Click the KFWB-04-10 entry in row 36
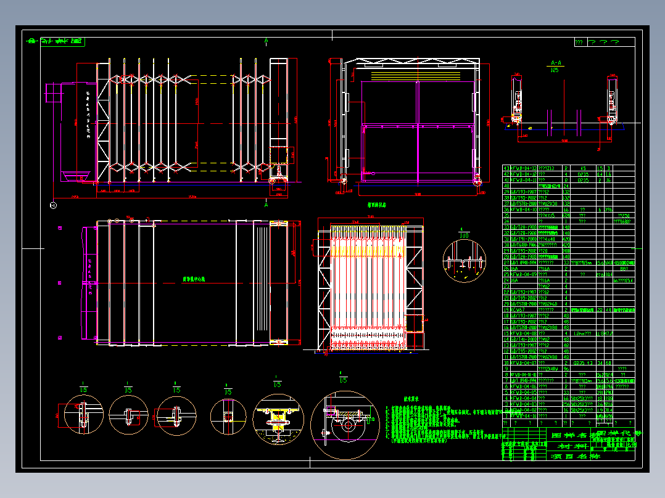Image resolution: width=665 pixels, height=498 pixels. pos(524,210)
